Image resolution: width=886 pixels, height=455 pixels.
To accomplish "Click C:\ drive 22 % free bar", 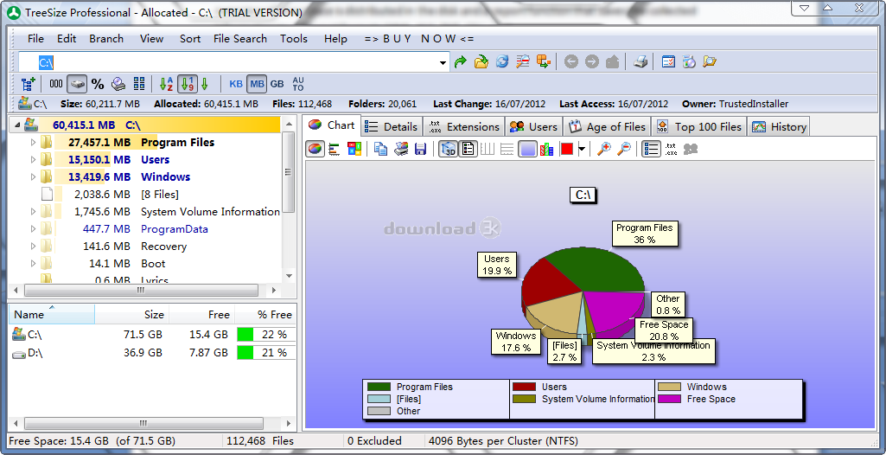I will coord(265,335).
